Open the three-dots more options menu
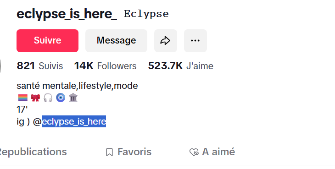This screenshot has width=335, height=169. tap(195, 41)
